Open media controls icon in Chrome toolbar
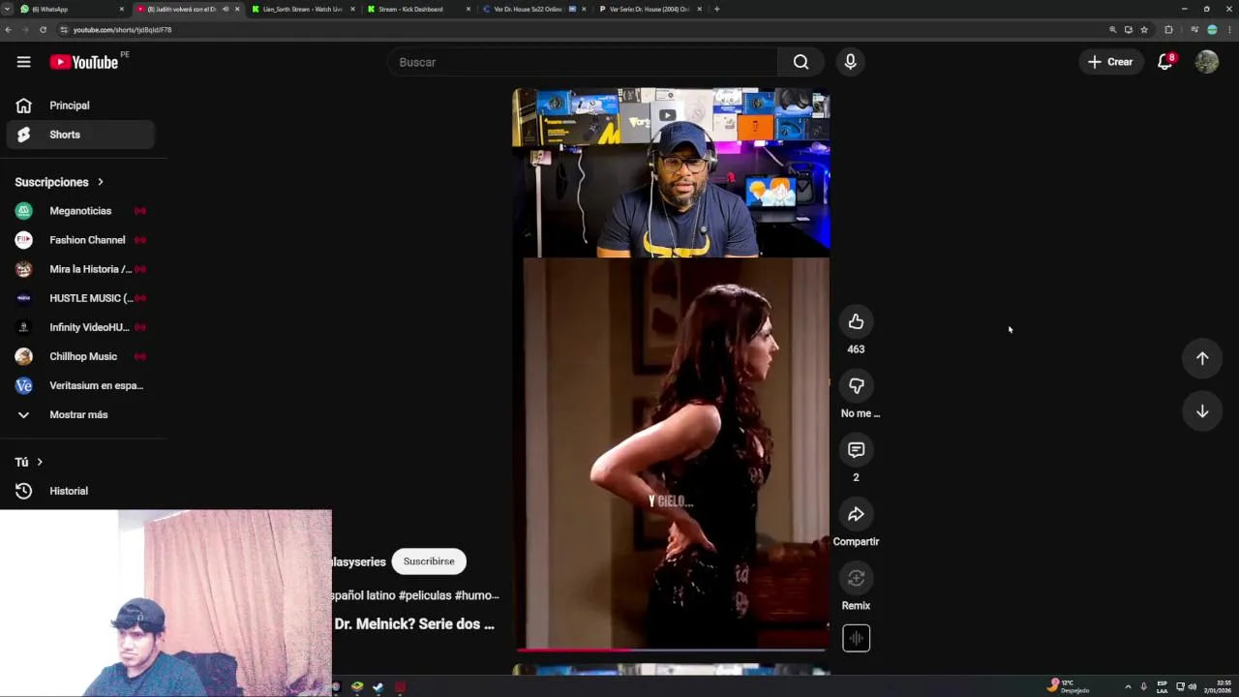Viewport: 1239px width, 697px height. pos(1194,30)
